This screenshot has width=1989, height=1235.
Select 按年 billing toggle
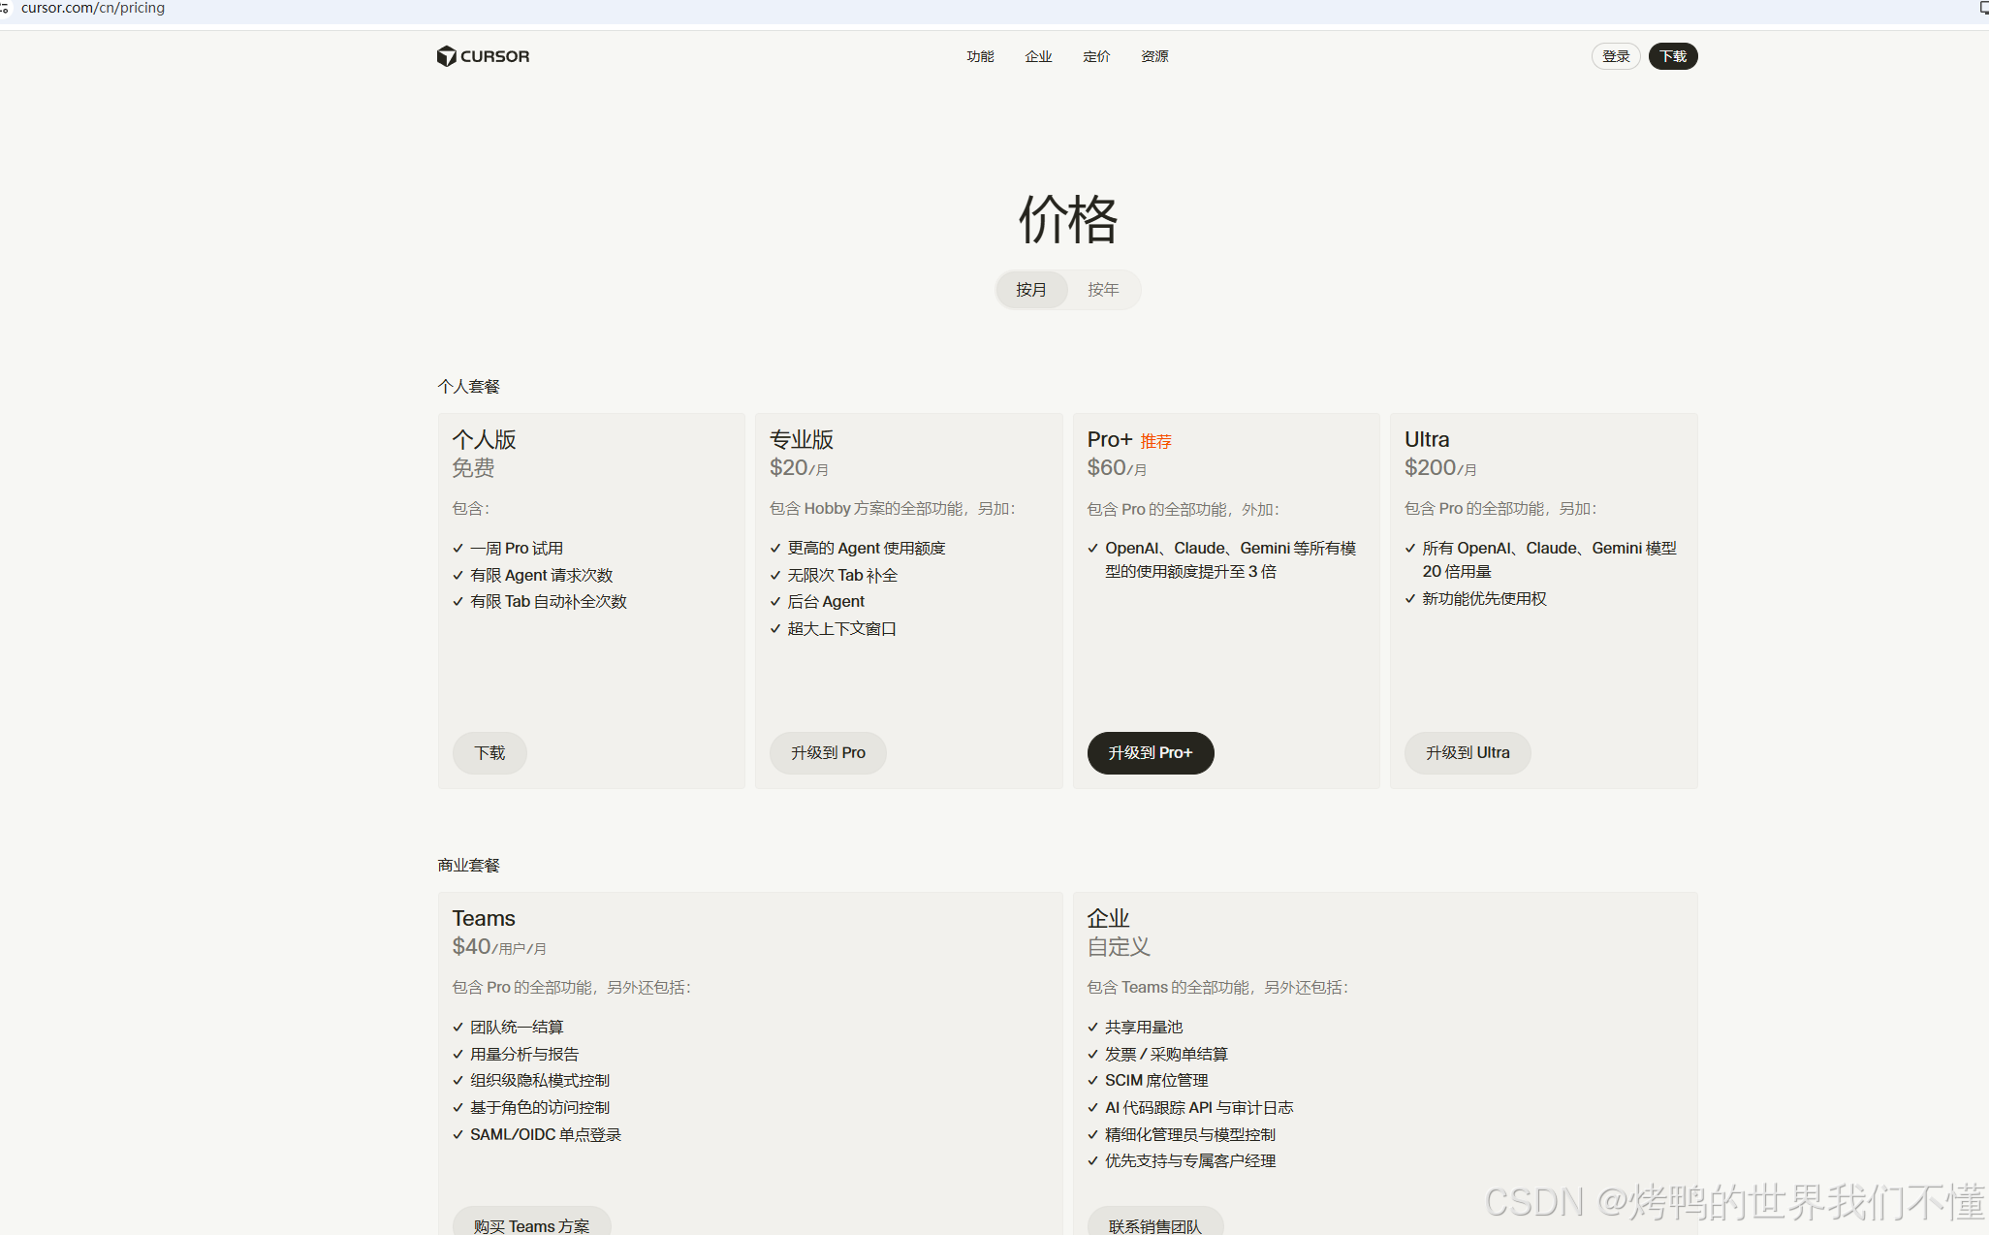1102,289
